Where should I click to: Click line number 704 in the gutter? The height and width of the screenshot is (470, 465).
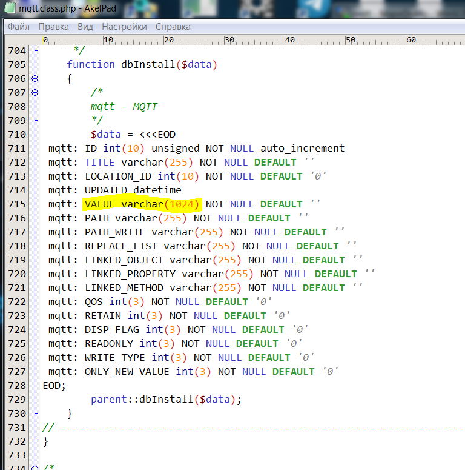17,51
